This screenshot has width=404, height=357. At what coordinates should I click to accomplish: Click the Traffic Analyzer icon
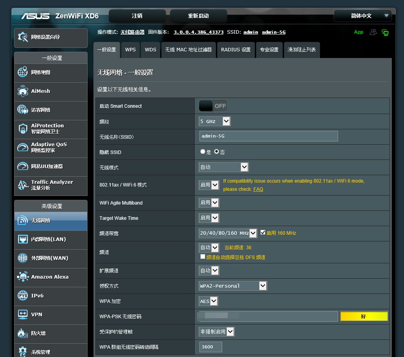tap(23, 185)
